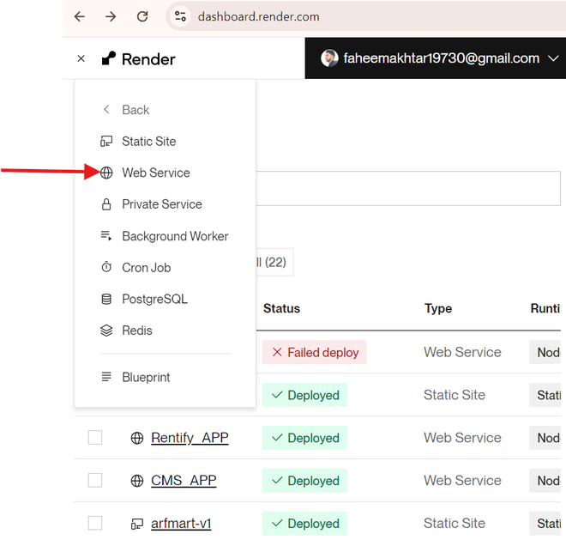Screen dimensions: 566x540
Task: Click Web Service type in Failed deploy row
Action: [x=462, y=352]
